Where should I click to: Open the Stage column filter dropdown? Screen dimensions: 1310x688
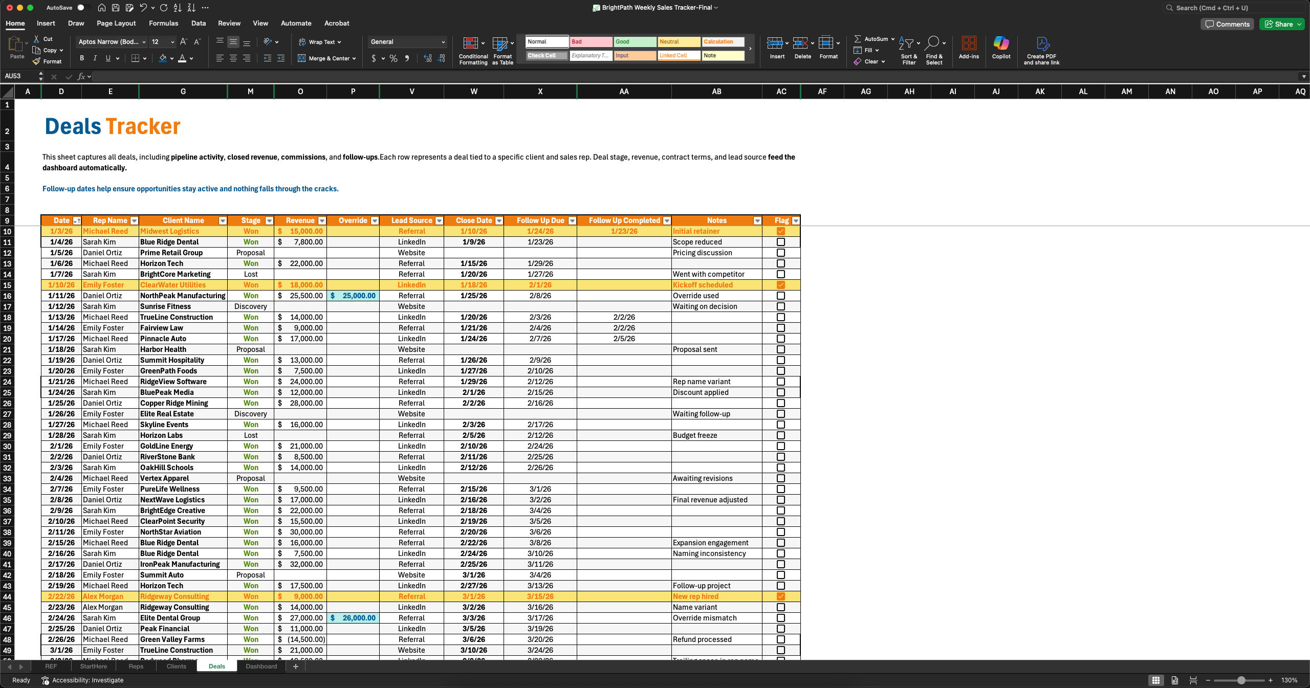tap(269, 220)
